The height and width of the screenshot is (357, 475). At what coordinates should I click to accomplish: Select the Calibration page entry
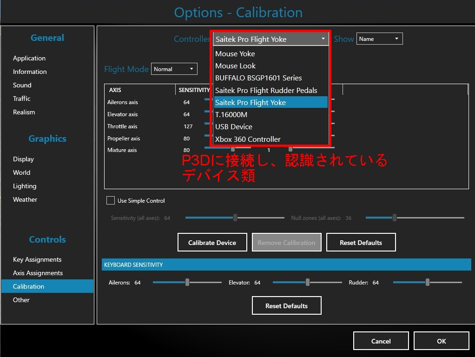47,286
